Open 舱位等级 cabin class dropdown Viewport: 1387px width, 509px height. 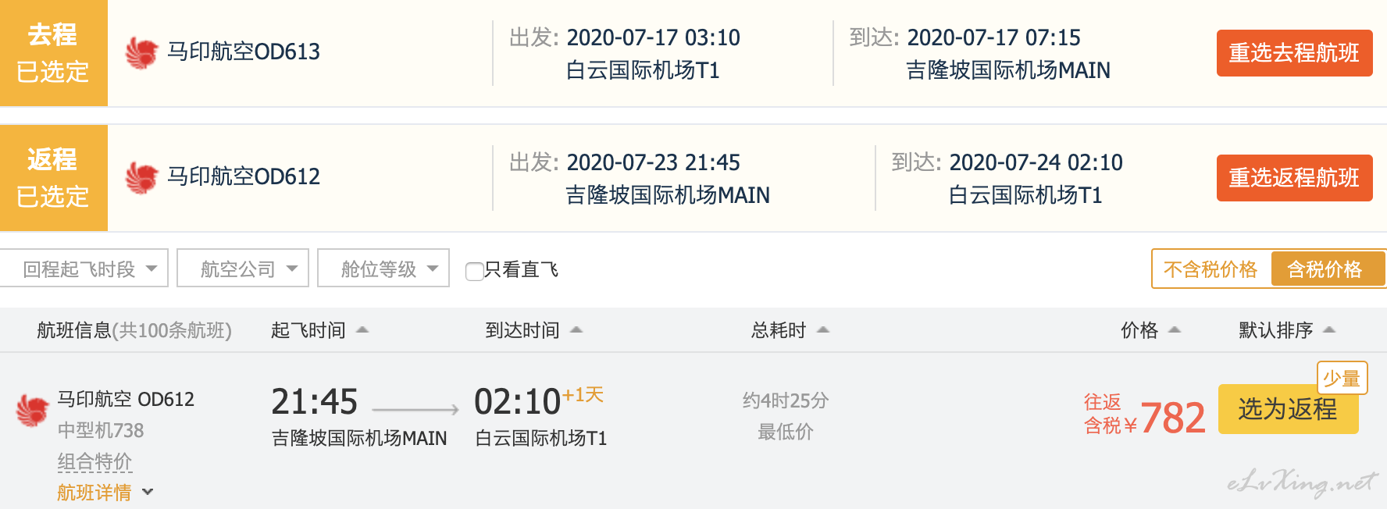pos(383,269)
